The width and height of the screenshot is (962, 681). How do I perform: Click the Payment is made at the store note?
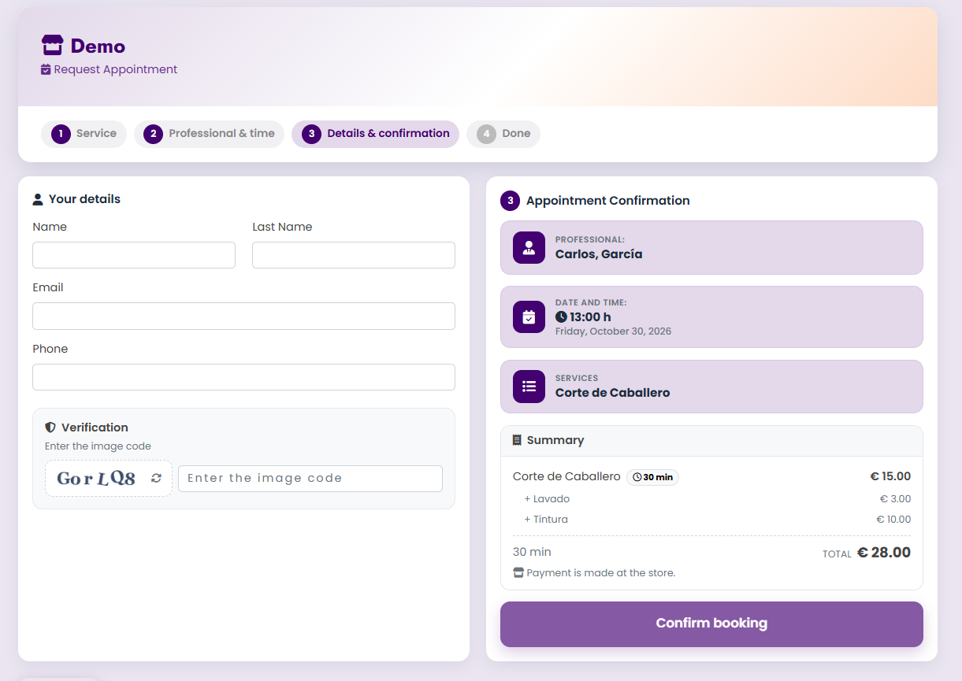tap(601, 573)
